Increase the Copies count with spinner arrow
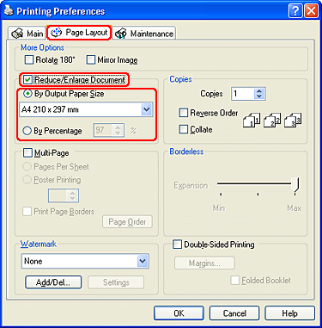The width and height of the screenshot is (322, 328). tap(259, 91)
